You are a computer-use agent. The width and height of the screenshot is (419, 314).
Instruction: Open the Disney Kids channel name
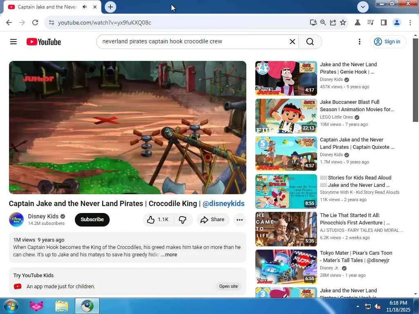click(x=43, y=216)
